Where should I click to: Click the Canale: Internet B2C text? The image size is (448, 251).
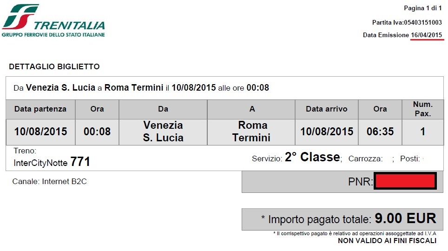click(49, 182)
